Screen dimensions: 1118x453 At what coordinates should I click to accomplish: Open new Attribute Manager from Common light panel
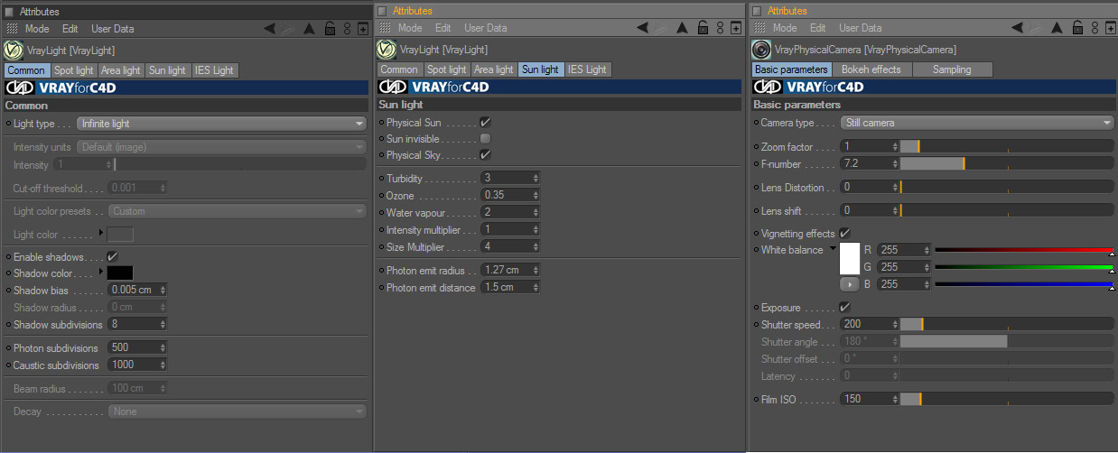click(x=362, y=29)
